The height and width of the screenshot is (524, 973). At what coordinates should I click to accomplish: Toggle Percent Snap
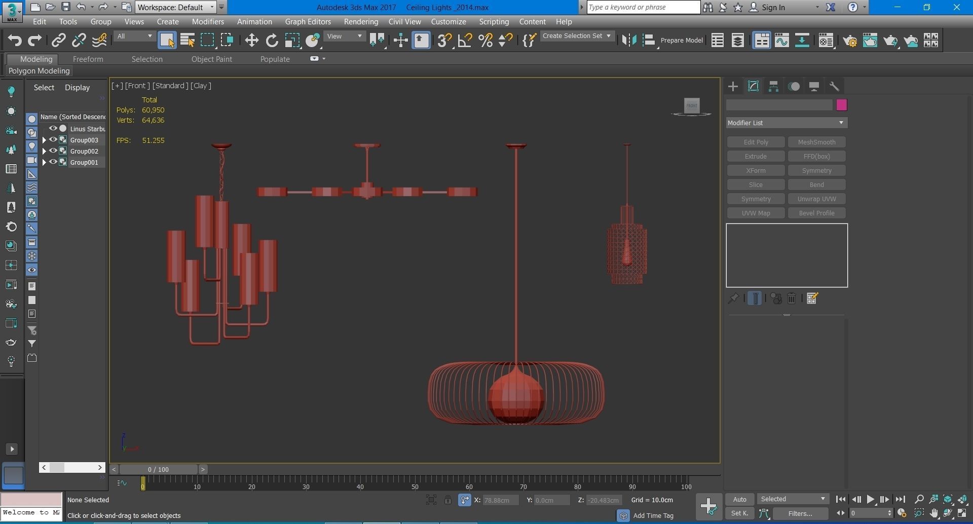click(x=485, y=41)
